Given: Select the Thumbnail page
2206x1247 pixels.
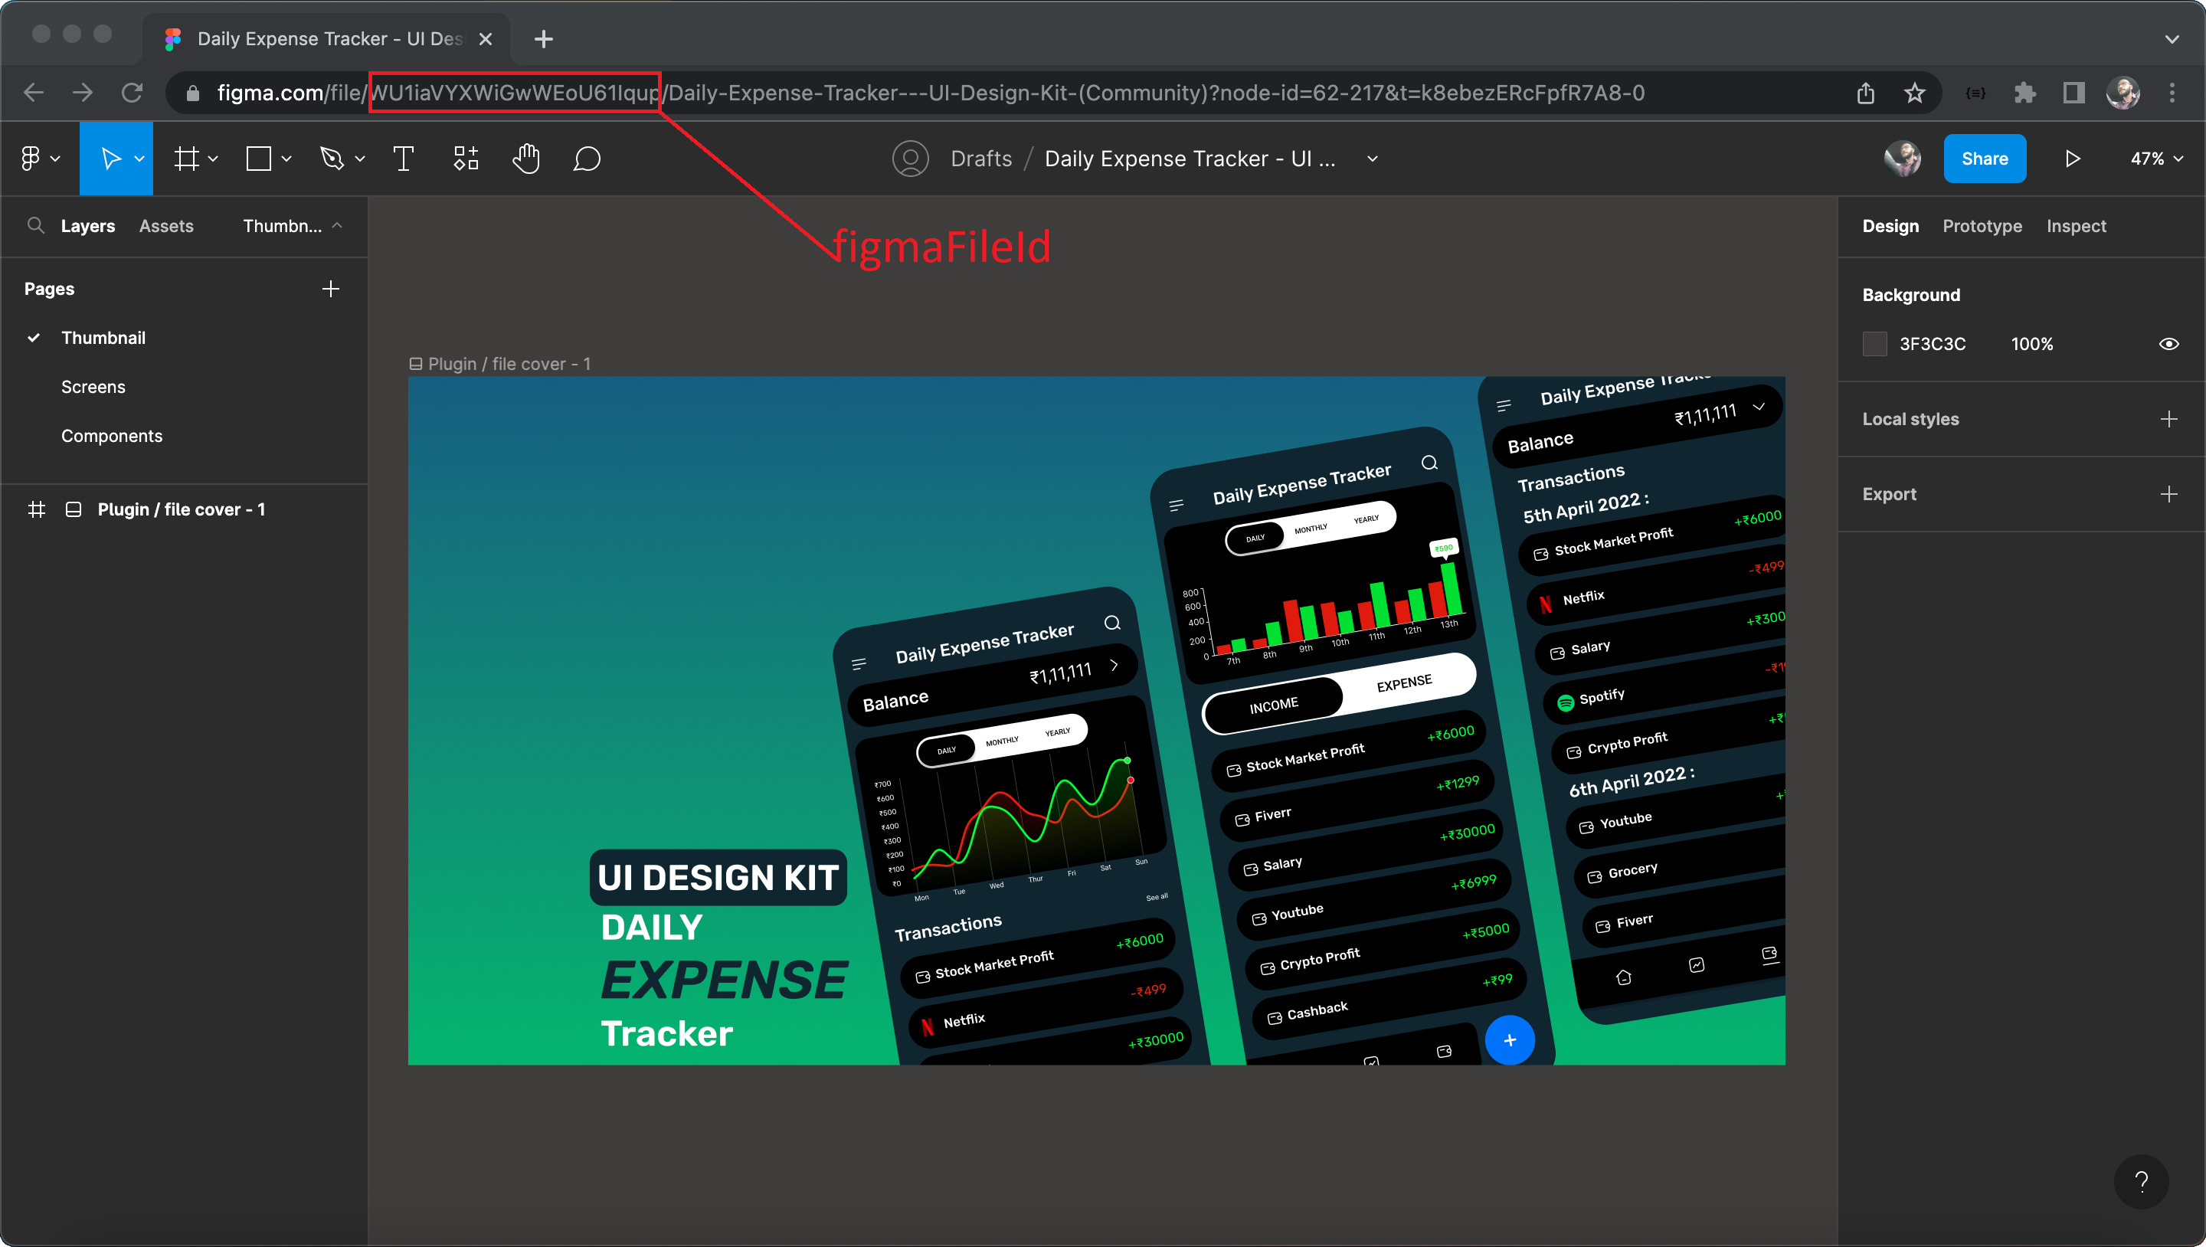Looking at the screenshot, I should coord(103,338).
